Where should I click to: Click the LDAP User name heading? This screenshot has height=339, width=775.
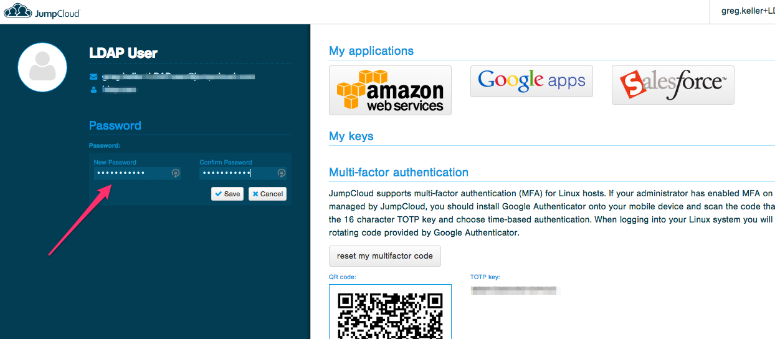click(x=123, y=53)
